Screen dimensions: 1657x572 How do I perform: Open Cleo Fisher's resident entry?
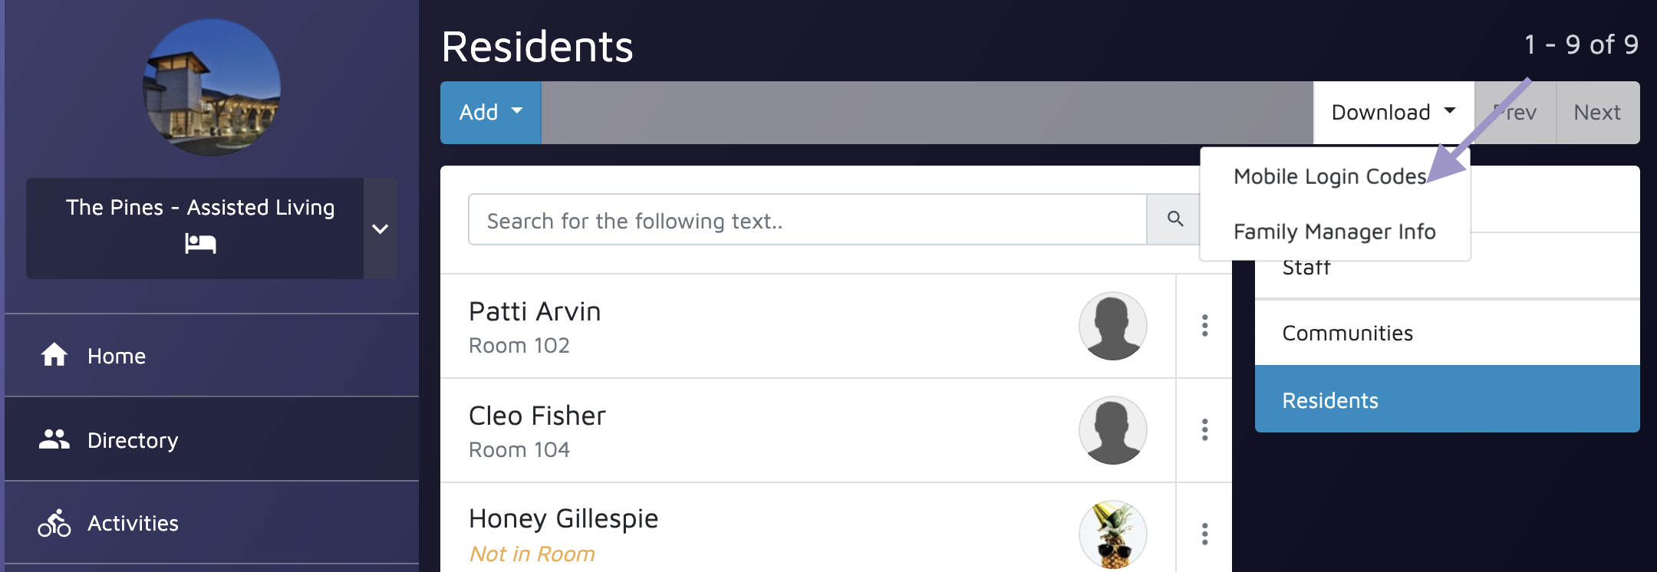coord(807,430)
